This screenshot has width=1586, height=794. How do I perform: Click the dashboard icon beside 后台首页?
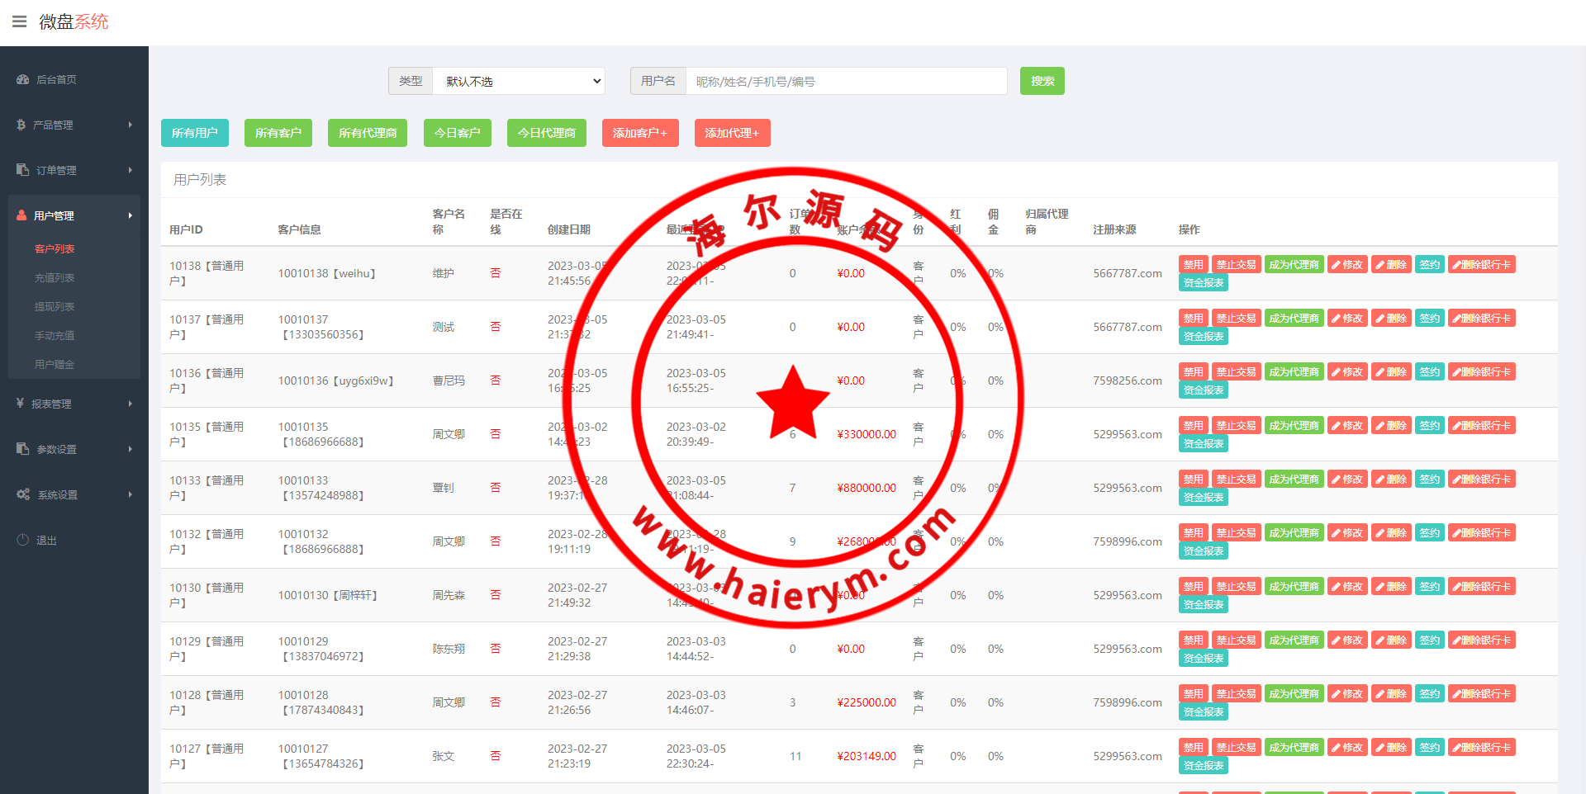22,80
